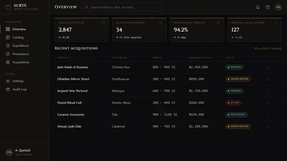Select the Provenance Verified 94.2% card
Image resolution: width=287 pixels, height=161 pixels.
click(197, 30)
